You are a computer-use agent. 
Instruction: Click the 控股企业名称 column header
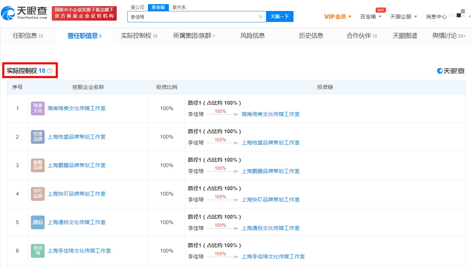[88, 87]
